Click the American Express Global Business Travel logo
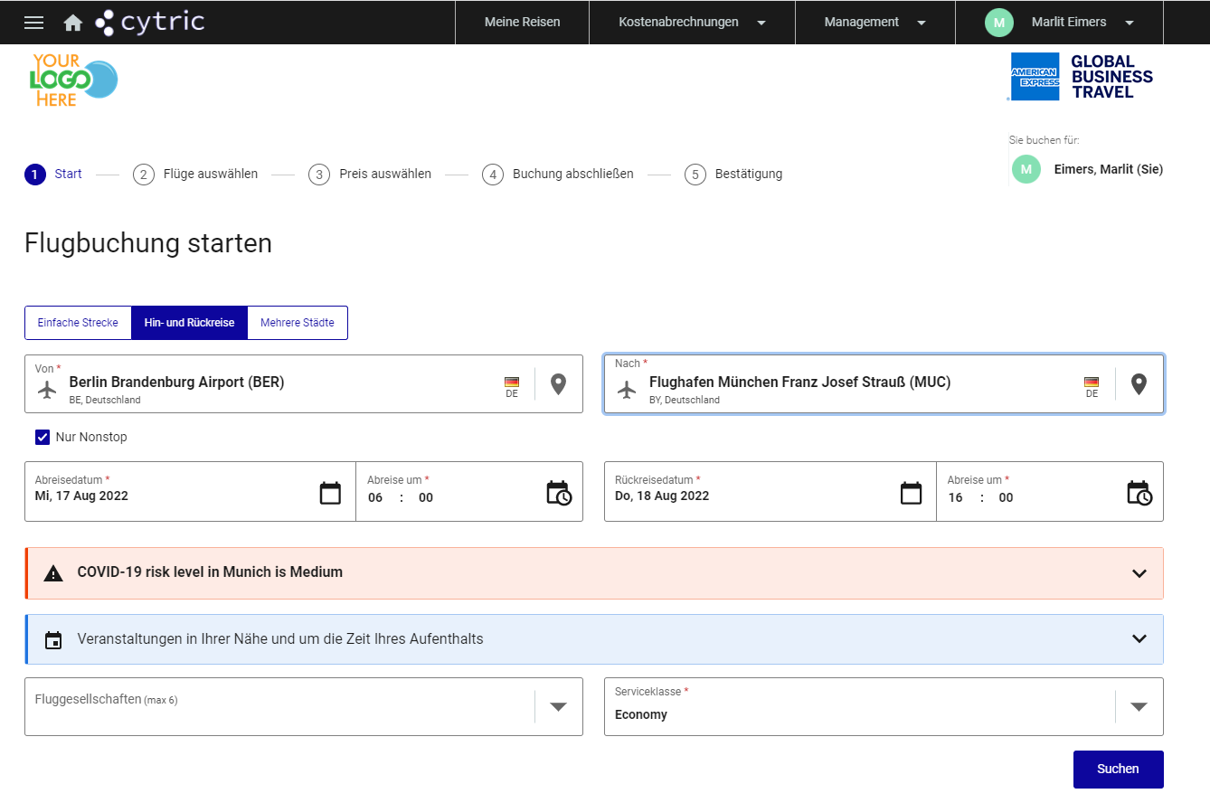 click(1081, 77)
